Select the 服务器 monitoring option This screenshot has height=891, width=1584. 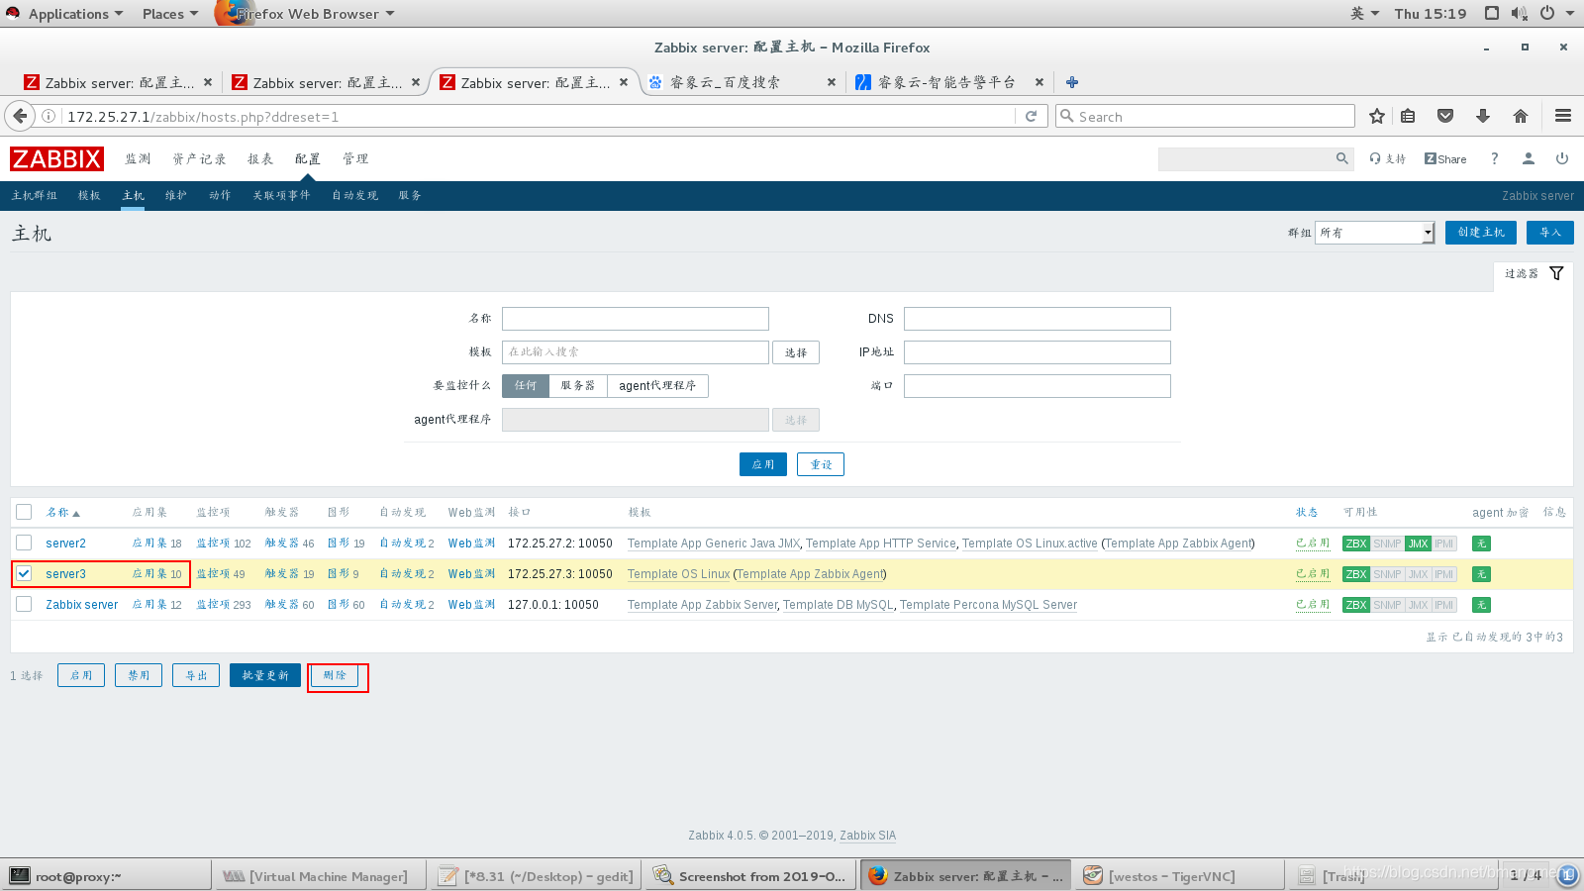click(x=578, y=385)
